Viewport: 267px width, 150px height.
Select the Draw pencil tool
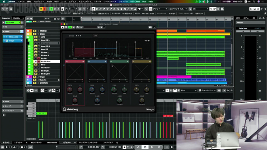[x=100, y=9]
